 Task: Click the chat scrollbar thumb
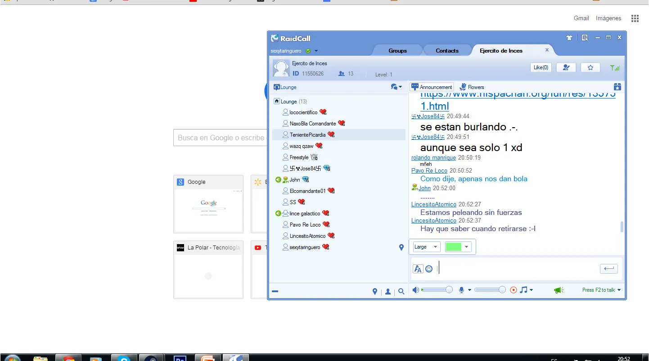pos(622,227)
